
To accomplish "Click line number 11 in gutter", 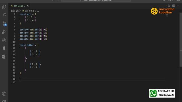I will pyautogui.click(x=14, y=45).
